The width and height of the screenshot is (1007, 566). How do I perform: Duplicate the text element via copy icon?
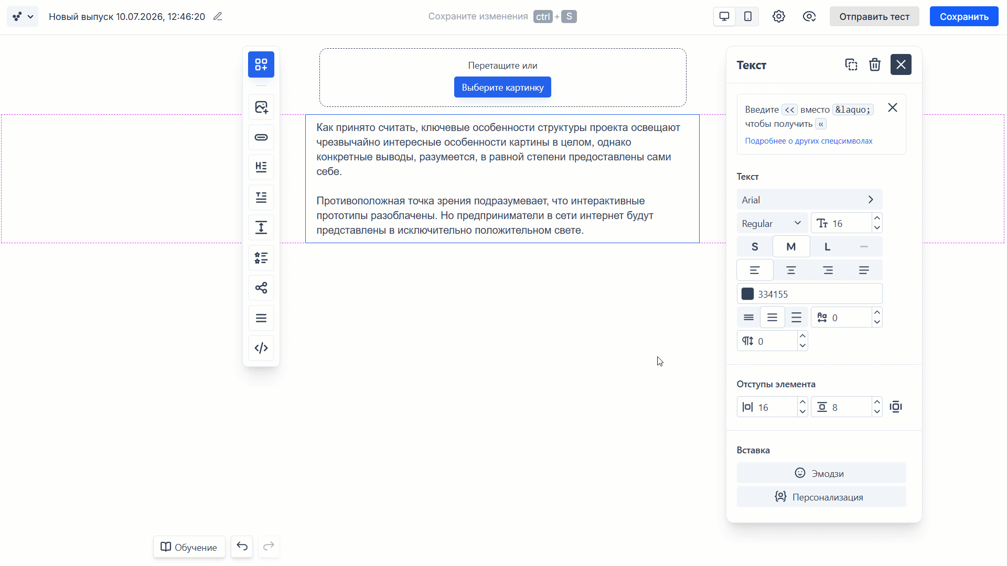(x=851, y=64)
